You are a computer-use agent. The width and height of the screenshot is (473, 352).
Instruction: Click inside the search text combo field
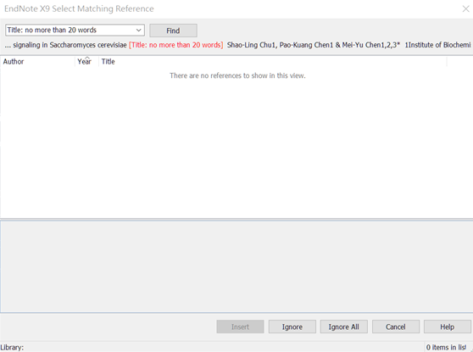pos(70,31)
